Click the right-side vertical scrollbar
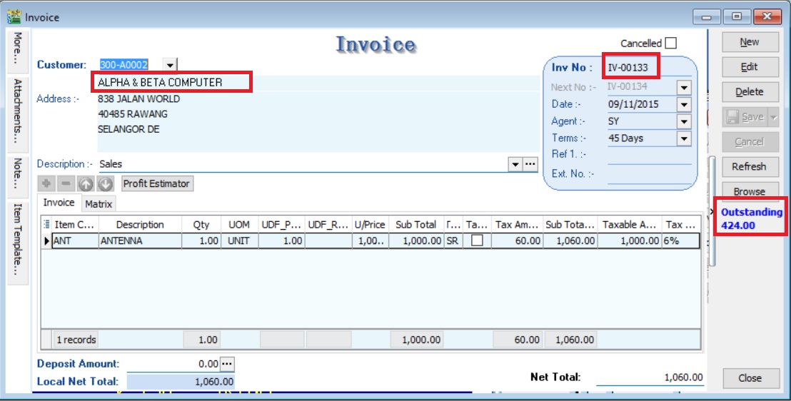Image resolution: width=791 pixels, height=401 pixels. pyautogui.click(x=712, y=210)
